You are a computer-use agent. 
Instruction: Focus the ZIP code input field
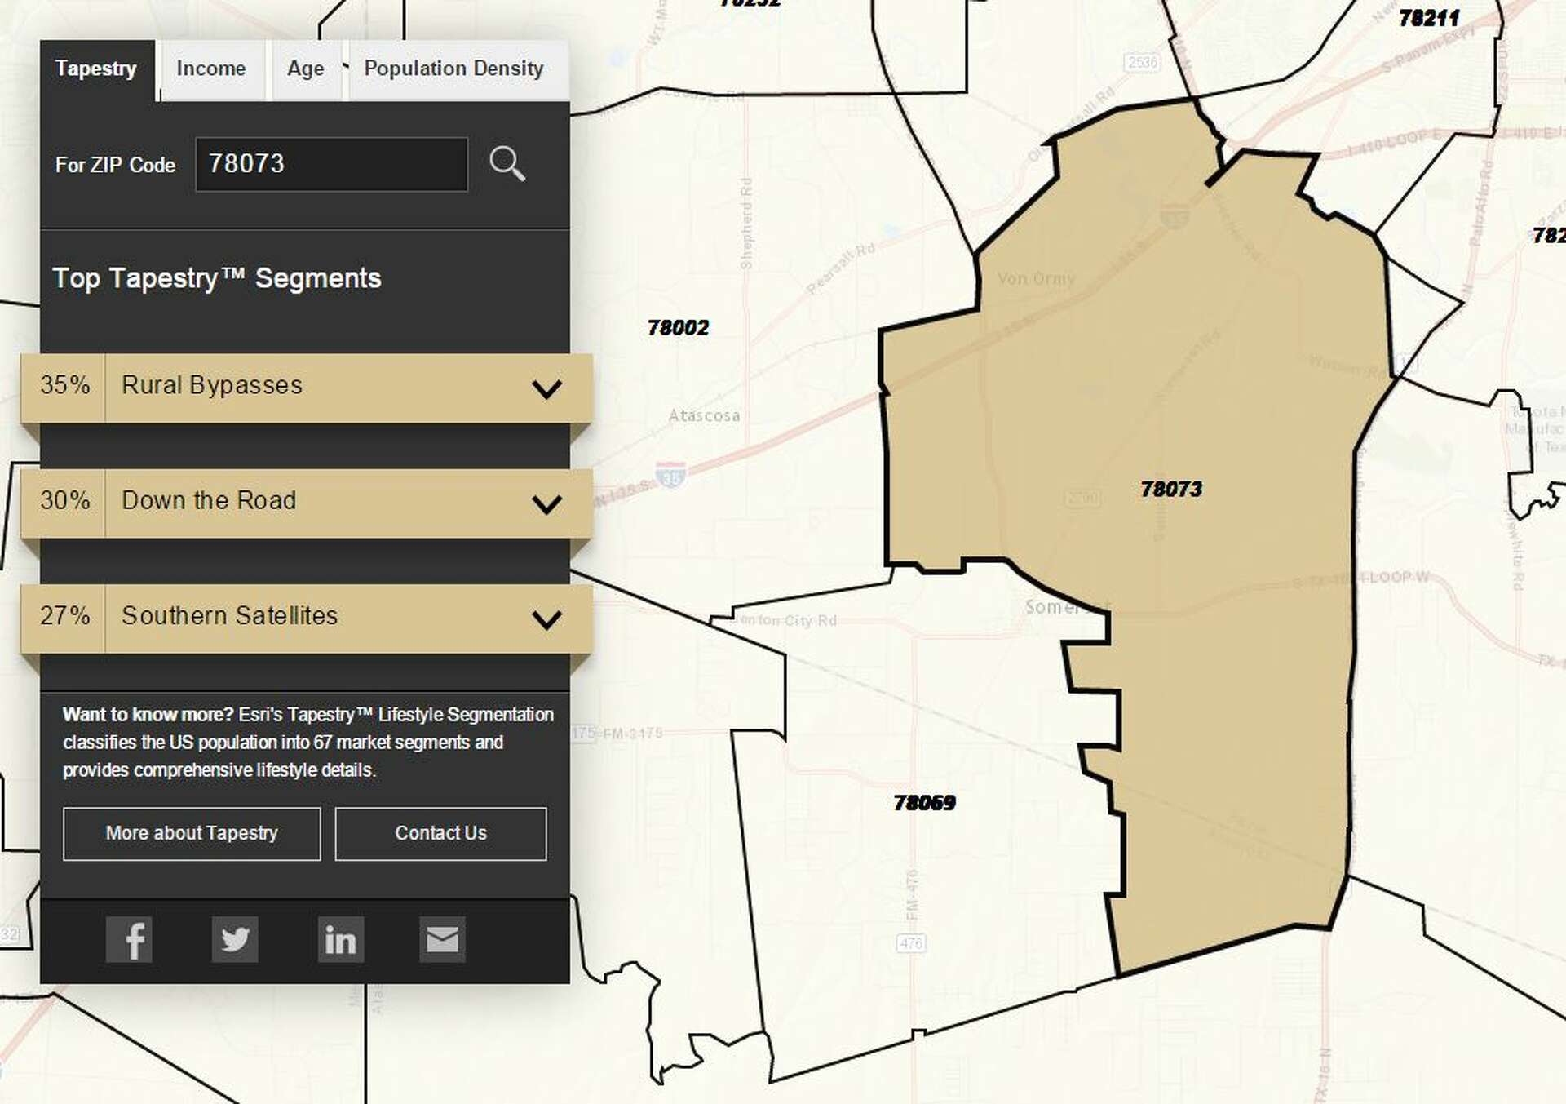(x=331, y=164)
